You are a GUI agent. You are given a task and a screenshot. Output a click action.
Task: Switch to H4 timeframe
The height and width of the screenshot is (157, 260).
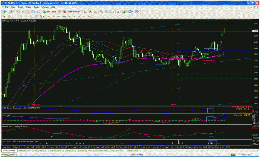74,17
